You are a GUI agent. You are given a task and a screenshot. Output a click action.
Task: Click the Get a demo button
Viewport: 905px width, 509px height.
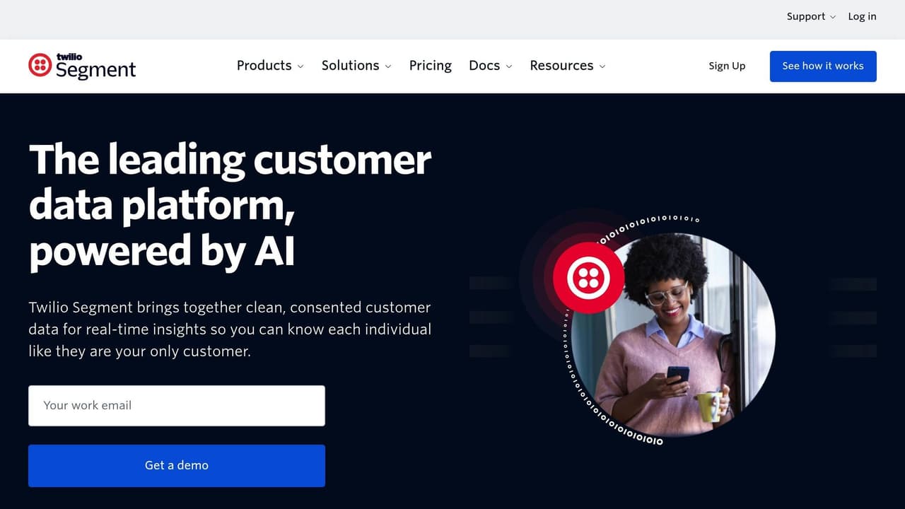(x=177, y=465)
